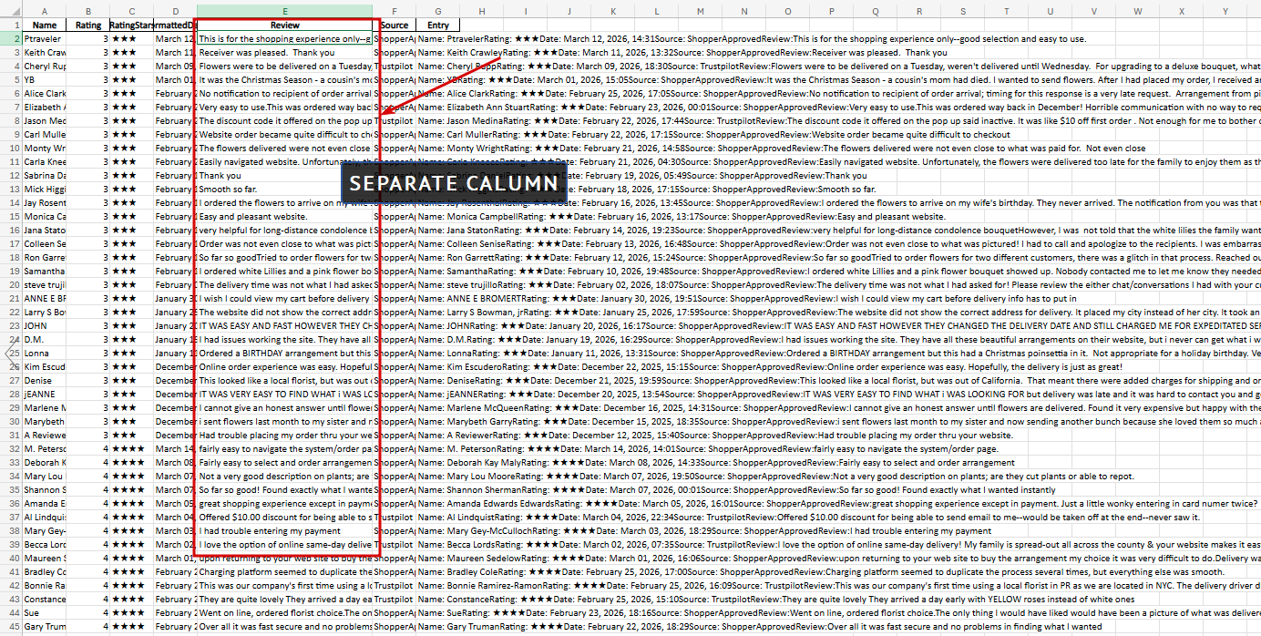Select the Keith Craw name cell
This screenshot has width=1261, height=636.
(x=44, y=52)
